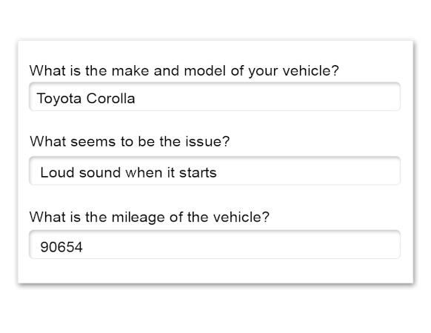Click the form card's empty space below the mileage field
The width and height of the screenshot is (431, 333).
pos(215,271)
